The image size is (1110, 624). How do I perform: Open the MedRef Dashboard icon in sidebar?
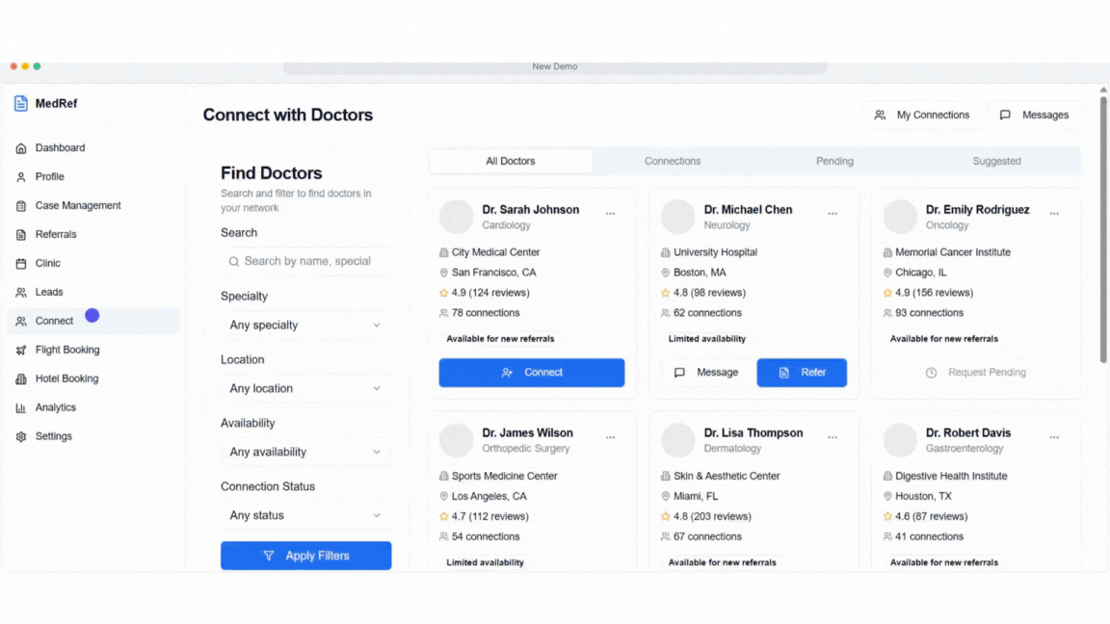[x=21, y=147]
